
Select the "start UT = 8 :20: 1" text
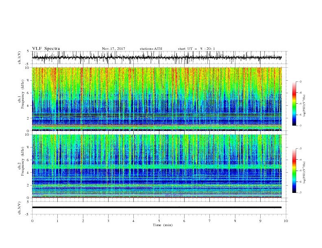pyautogui.click(x=196, y=49)
